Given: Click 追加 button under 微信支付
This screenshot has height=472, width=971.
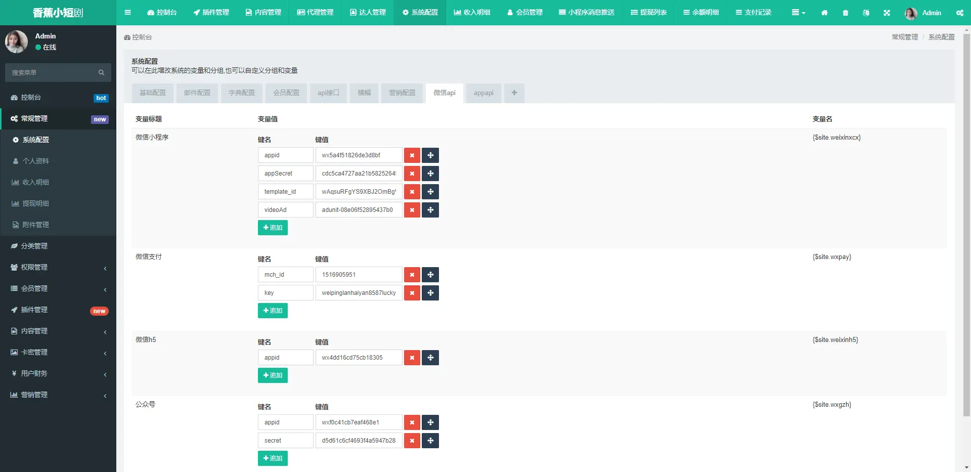Looking at the screenshot, I should click(273, 311).
